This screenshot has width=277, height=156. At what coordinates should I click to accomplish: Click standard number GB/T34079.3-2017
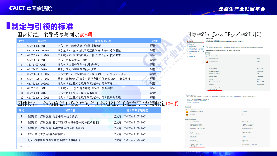pyautogui.click(x=38, y=79)
